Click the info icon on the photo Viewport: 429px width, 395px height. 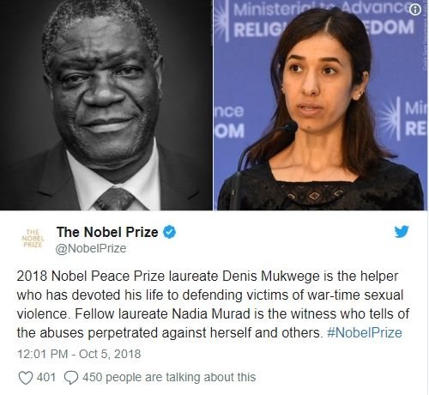tap(415, 9)
